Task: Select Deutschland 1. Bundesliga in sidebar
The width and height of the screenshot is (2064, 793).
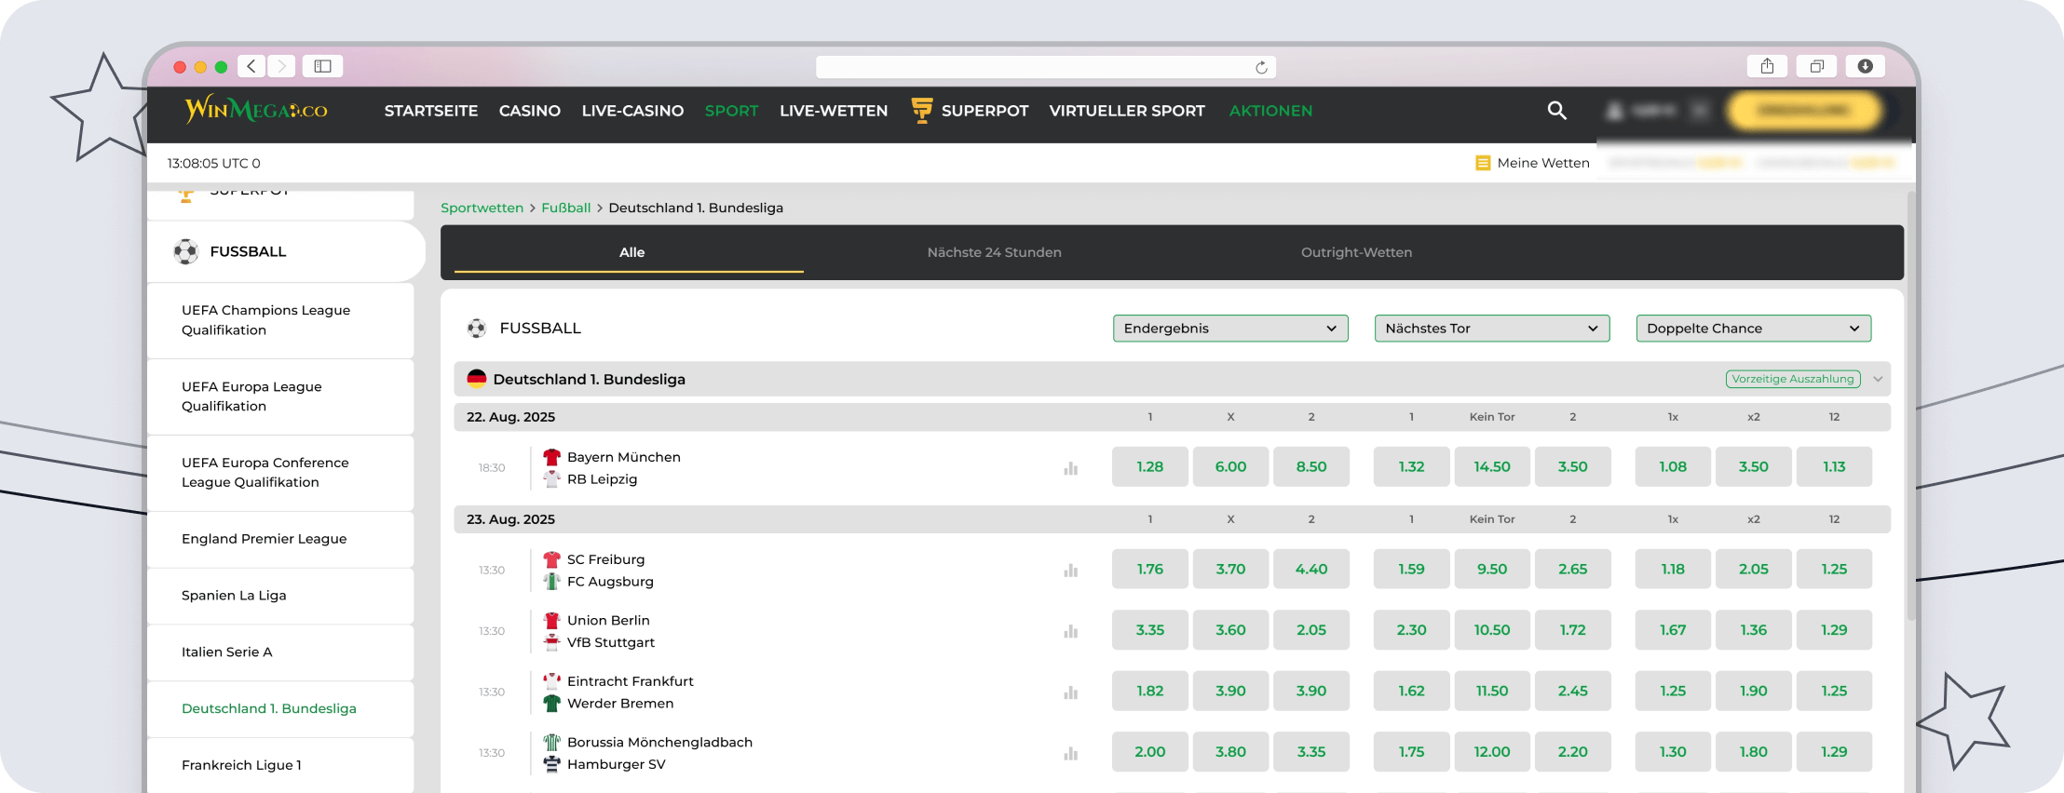Action: (280, 709)
